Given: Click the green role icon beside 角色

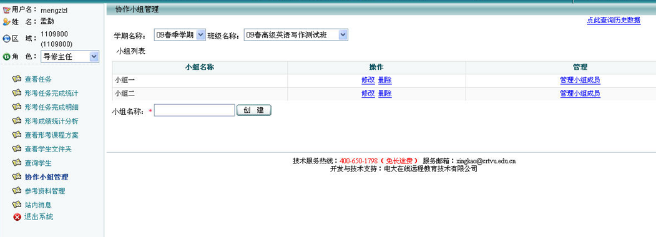Looking at the screenshot, I should [6, 57].
